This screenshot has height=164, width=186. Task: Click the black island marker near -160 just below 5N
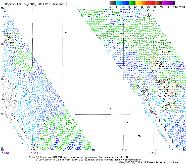click(127, 122)
